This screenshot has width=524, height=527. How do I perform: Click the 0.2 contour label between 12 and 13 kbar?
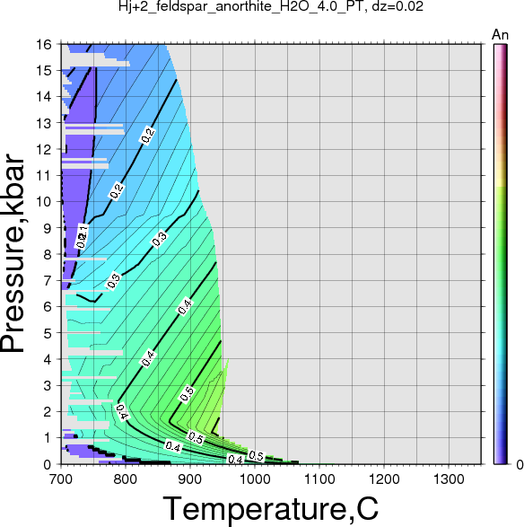(148, 136)
